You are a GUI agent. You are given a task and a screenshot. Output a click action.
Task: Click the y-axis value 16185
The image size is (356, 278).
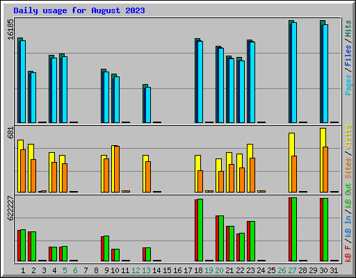pyautogui.click(x=10, y=29)
